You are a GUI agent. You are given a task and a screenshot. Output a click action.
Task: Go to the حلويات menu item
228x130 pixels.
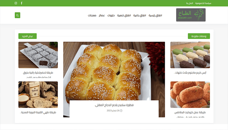point(111,15)
